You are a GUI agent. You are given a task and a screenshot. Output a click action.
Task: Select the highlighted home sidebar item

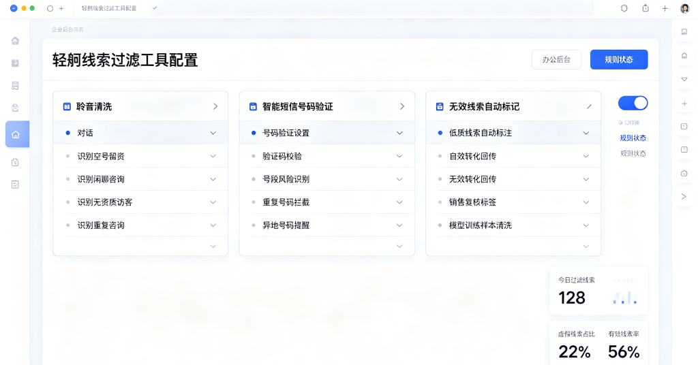(17, 134)
